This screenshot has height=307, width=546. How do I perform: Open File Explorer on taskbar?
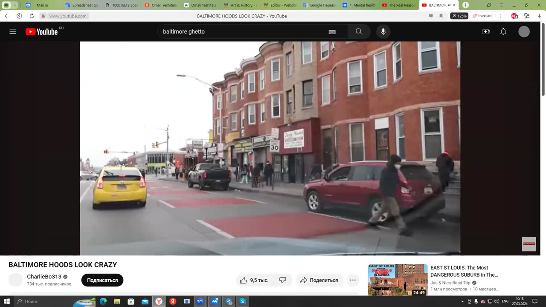coord(117,301)
